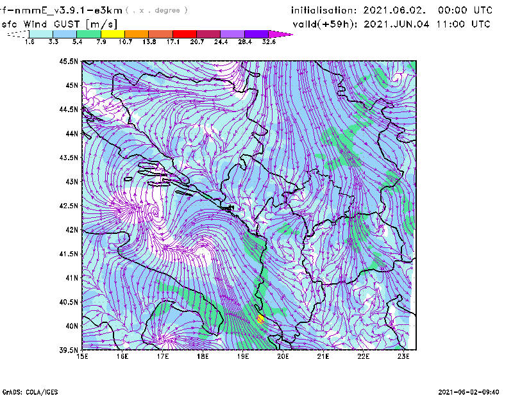Screen dimensions: 513x396
Task: Click the '10.7' legend value label
Action: pyautogui.click(x=125, y=42)
